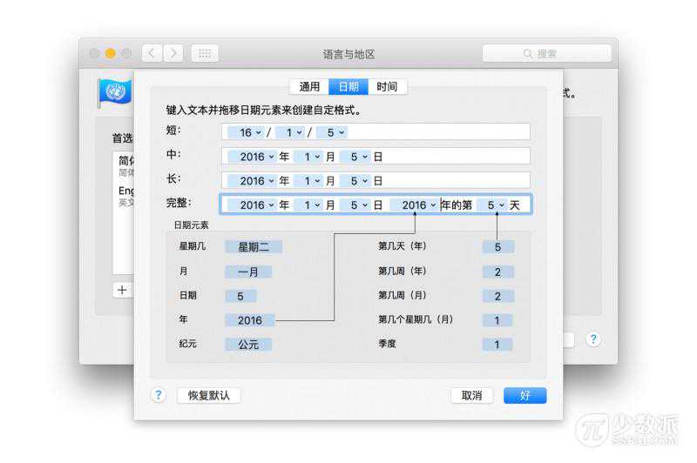Viewport: 697px width, 463px height.
Task: Open the 16 year dropdown in the 短 row
Action: coord(246,132)
